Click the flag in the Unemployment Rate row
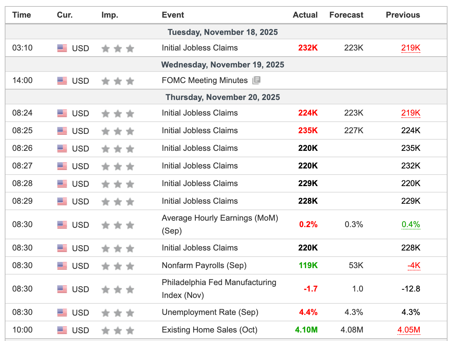 pyautogui.click(x=62, y=313)
